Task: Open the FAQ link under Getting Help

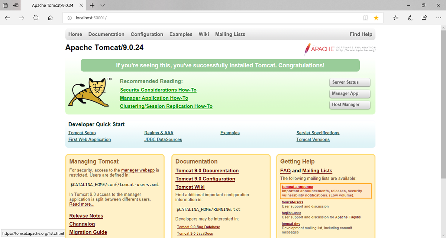Action: coord(285,171)
